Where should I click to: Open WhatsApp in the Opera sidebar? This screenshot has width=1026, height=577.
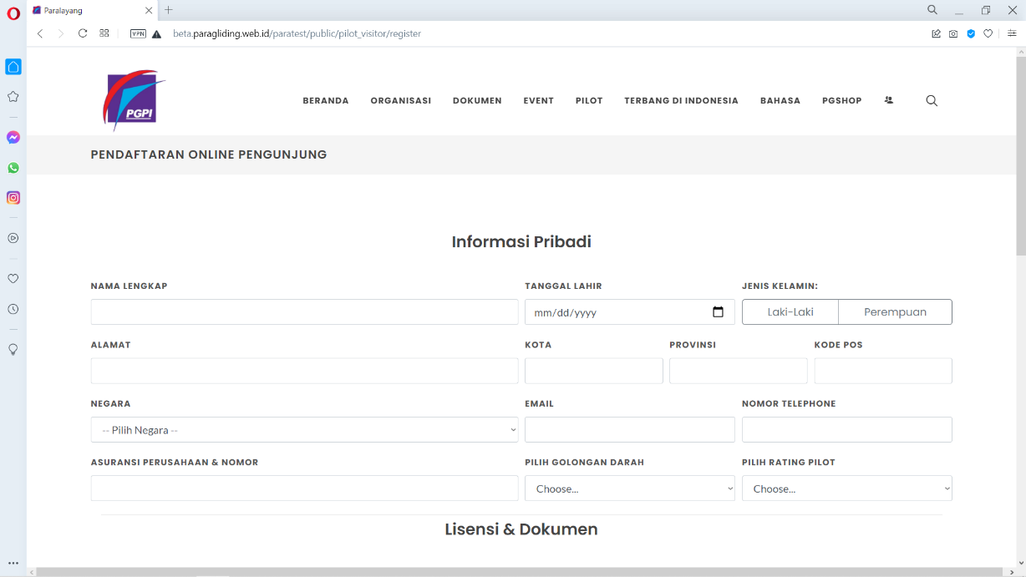click(x=13, y=168)
